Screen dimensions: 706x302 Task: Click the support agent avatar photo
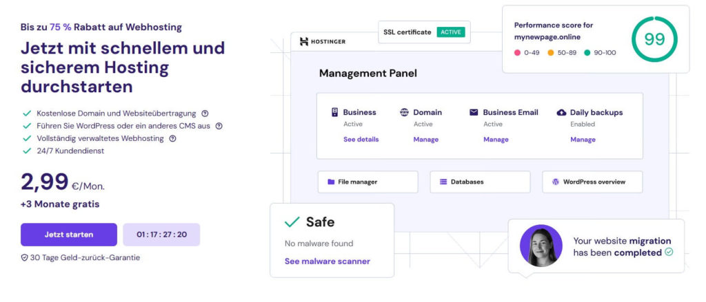coord(541,246)
